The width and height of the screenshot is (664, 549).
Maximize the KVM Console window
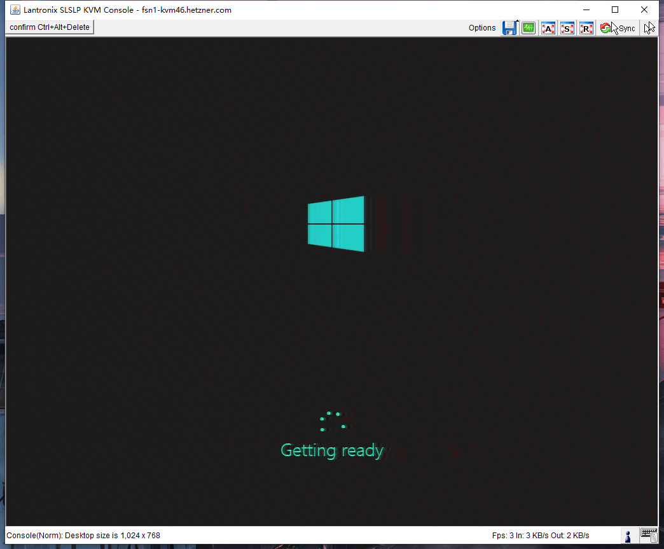615,10
